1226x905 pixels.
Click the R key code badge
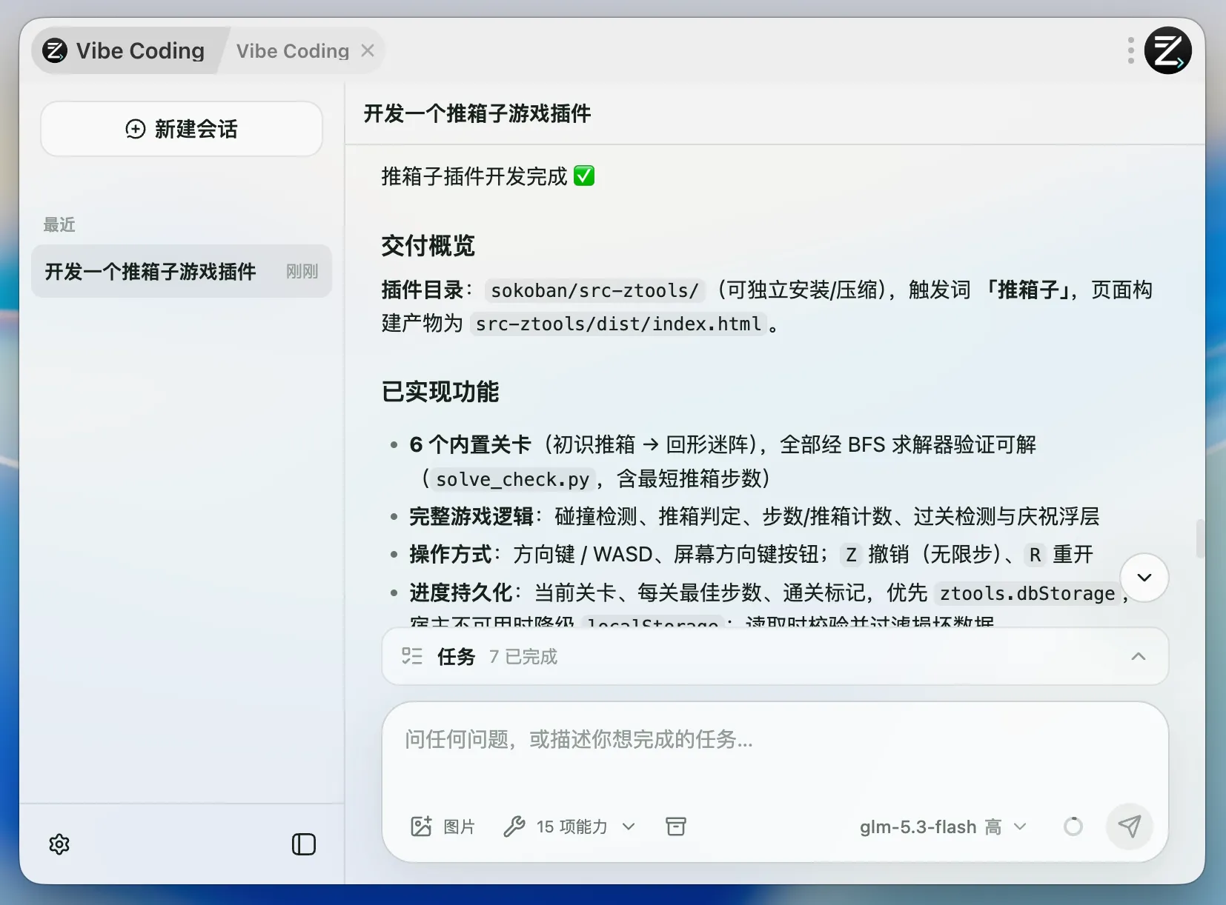(1035, 555)
